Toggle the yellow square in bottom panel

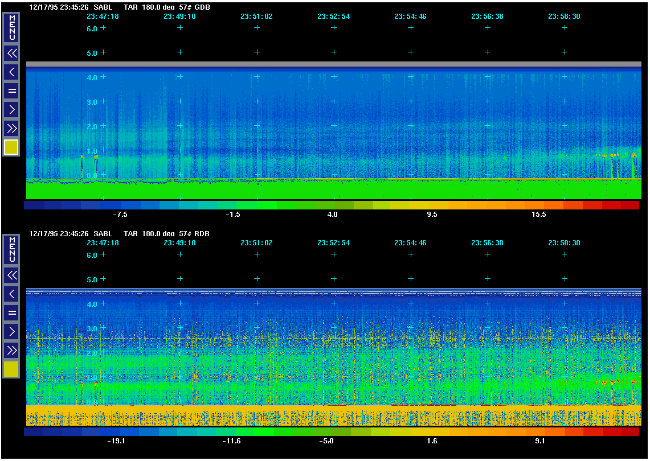(x=11, y=369)
